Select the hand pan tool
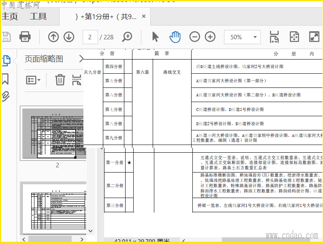The height and width of the screenshot is (243, 324). (x=175, y=37)
